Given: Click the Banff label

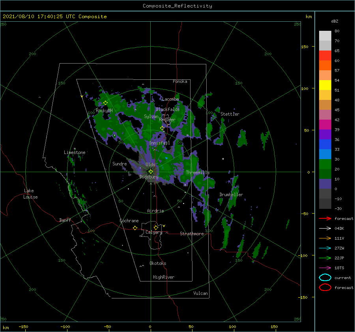Looking at the screenshot, I should click(65, 220).
